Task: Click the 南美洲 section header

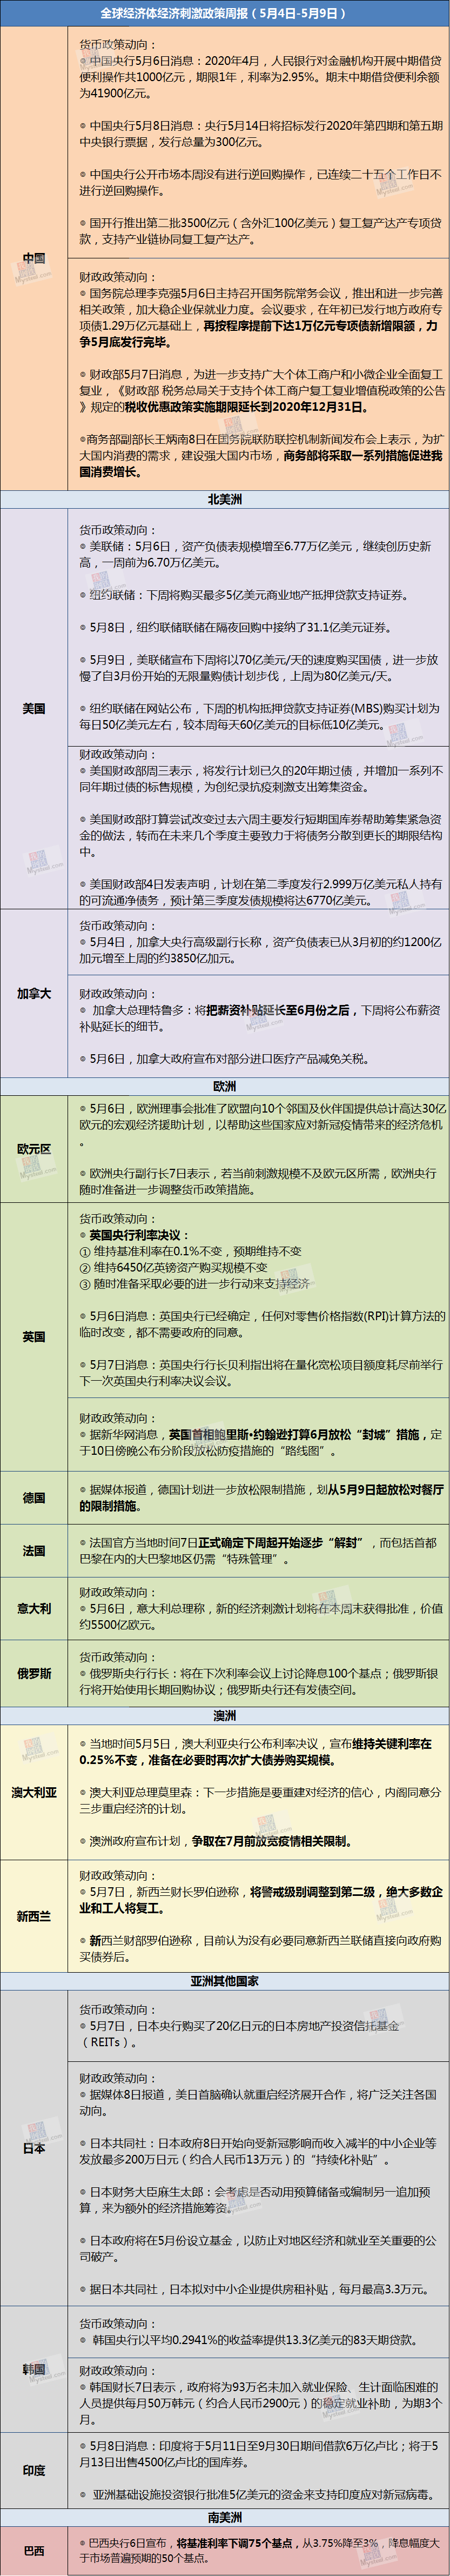Action: (224, 2516)
